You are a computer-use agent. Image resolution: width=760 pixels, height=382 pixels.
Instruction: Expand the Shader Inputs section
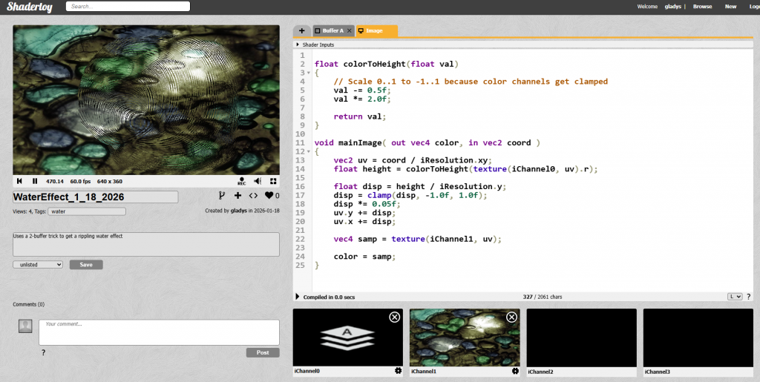click(298, 45)
